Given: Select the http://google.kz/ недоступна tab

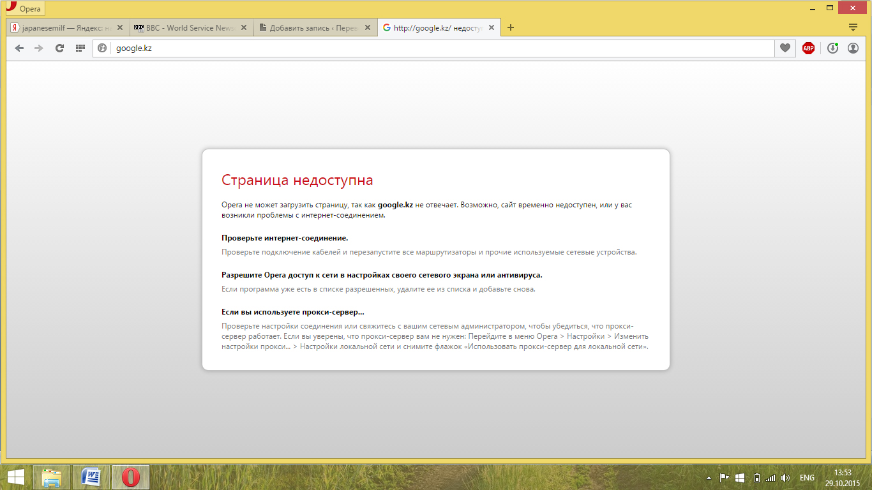Looking at the screenshot, I should pos(438,28).
